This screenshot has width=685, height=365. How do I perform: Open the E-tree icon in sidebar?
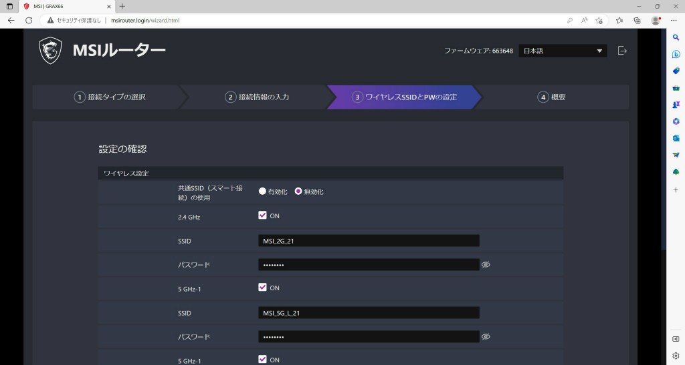pos(676,171)
